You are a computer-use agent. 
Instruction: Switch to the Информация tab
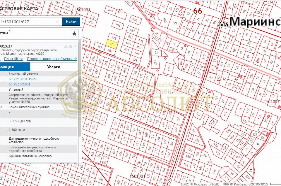coord(15,67)
